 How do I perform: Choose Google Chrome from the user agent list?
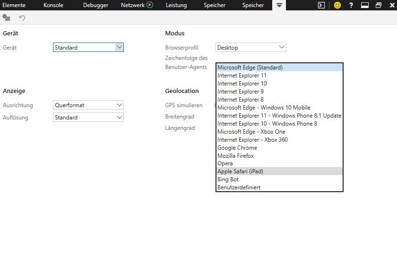237,148
